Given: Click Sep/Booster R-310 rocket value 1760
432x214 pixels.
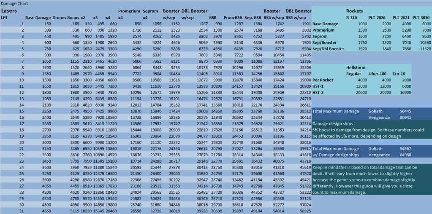Looking at the screenshot, I should [362, 43].
